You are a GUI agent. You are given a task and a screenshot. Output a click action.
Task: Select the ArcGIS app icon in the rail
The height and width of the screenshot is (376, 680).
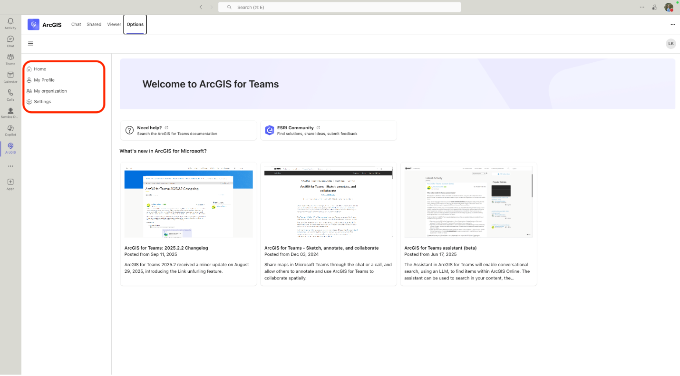[x=10, y=148]
